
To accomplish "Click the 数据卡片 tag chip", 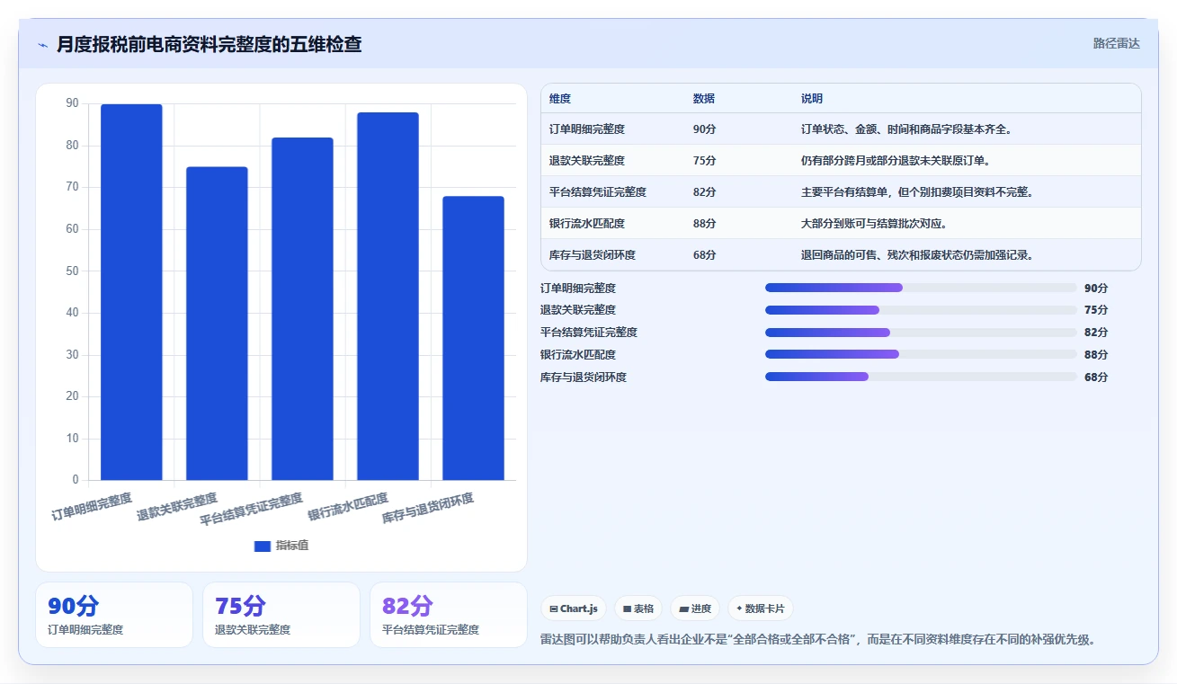I will click(x=761, y=608).
